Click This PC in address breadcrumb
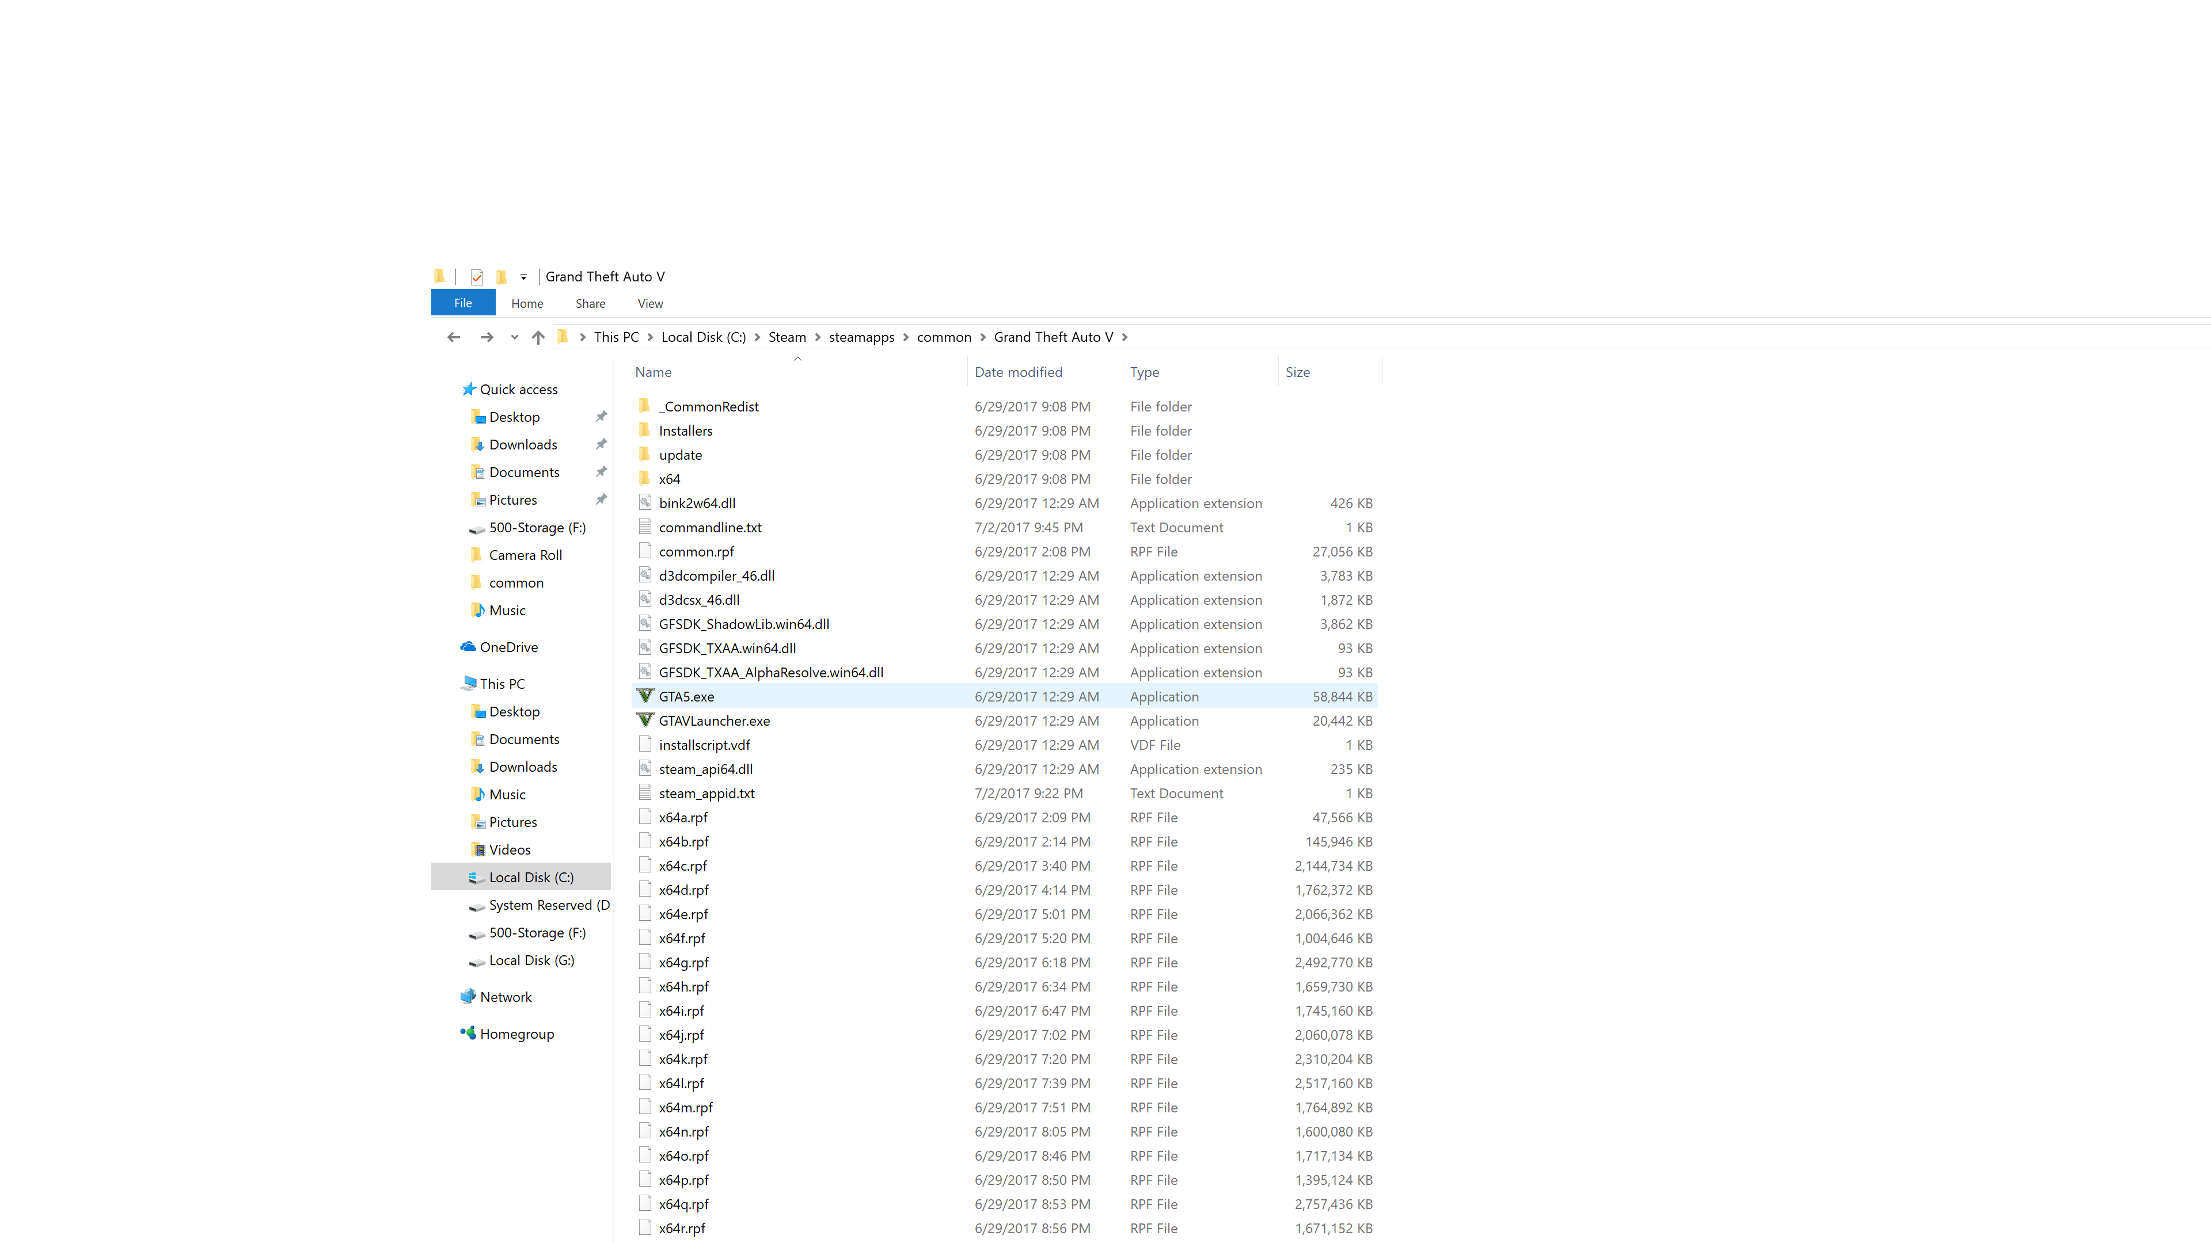 pos(616,337)
